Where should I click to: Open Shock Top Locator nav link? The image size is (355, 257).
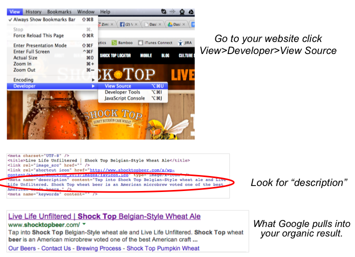115,55
